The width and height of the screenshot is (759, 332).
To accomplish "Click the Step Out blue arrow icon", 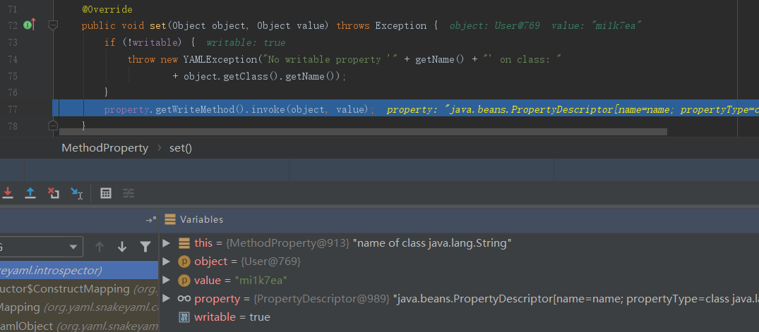I will coord(30,192).
